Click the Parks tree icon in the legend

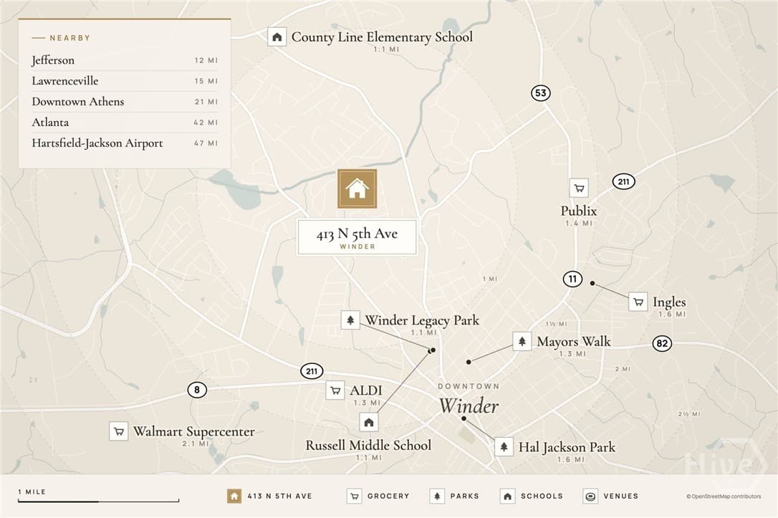point(437,497)
